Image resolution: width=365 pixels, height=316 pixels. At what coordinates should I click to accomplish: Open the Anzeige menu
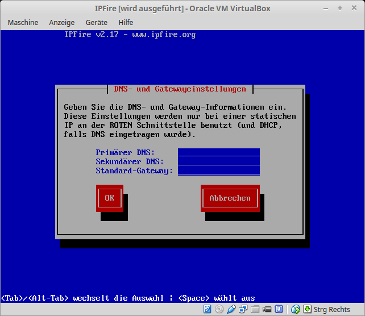click(62, 22)
